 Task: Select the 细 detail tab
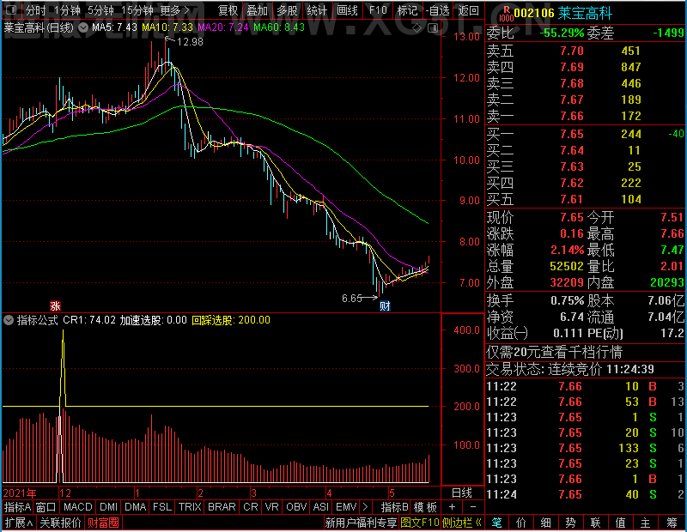tap(546, 523)
